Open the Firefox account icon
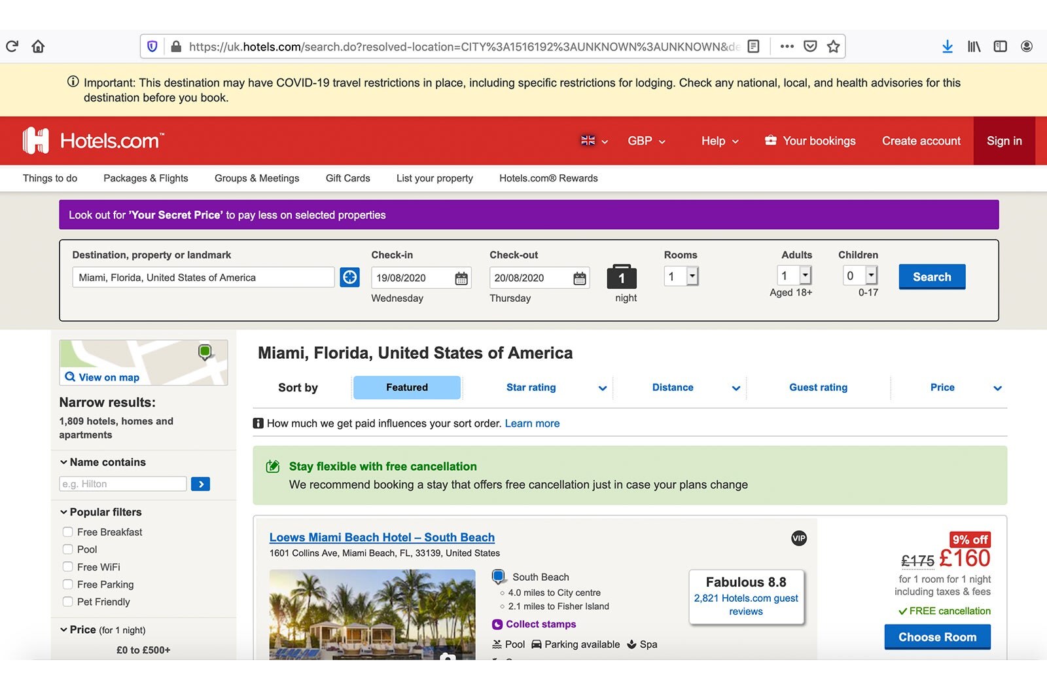1047x698 pixels. coord(1027,46)
